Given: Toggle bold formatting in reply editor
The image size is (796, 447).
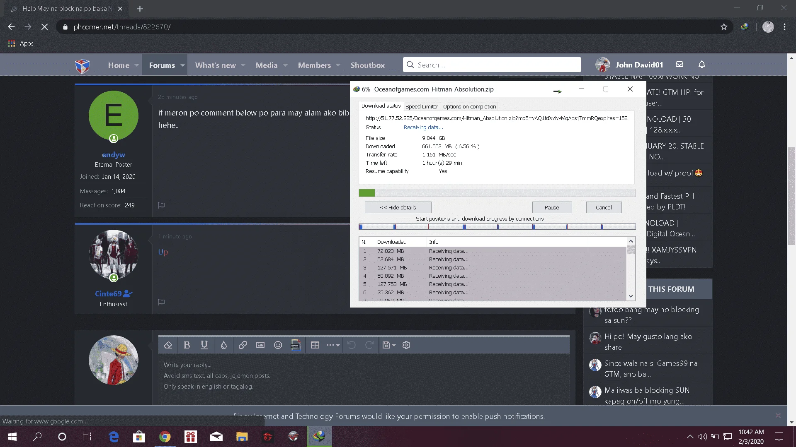Looking at the screenshot, I should coord(187,345).
